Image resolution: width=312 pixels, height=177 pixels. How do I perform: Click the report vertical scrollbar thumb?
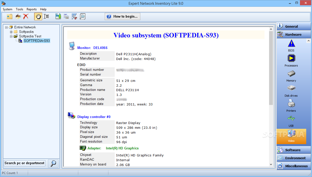coord(271,68)
